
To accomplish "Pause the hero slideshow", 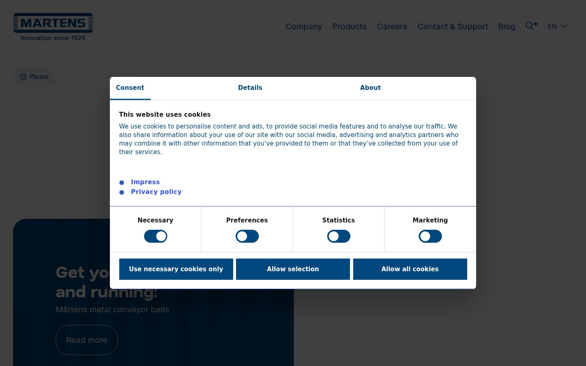I will 34,76.
